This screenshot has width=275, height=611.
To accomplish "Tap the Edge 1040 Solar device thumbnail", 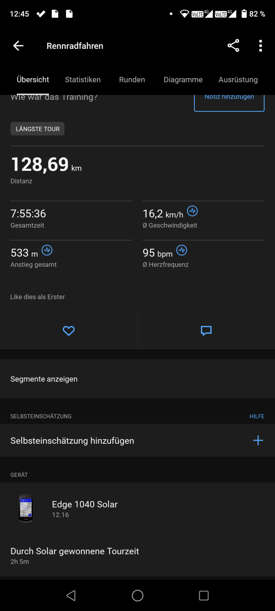I will [26, 508].
